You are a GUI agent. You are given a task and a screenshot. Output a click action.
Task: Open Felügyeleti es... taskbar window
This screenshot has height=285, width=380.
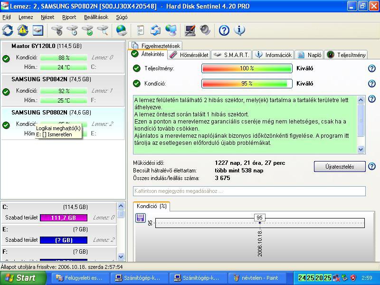click(80, 278)
